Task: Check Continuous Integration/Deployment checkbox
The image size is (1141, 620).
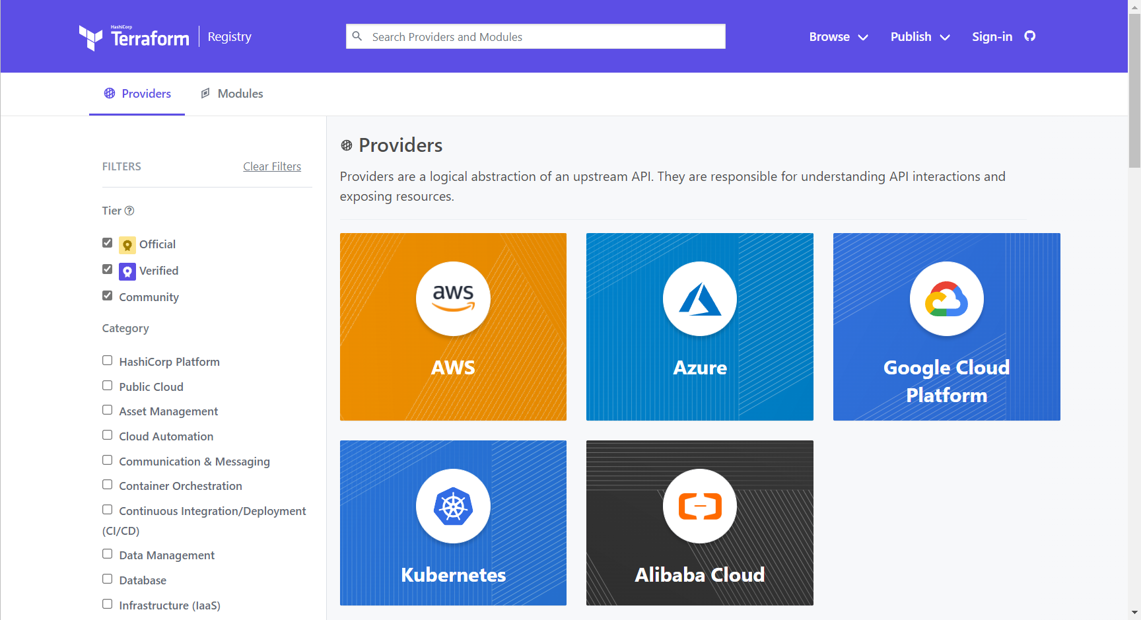Action: click(x=107, y=509)
